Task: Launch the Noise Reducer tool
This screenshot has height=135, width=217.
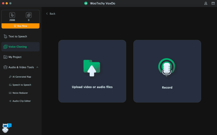Action: coord(20,93)
